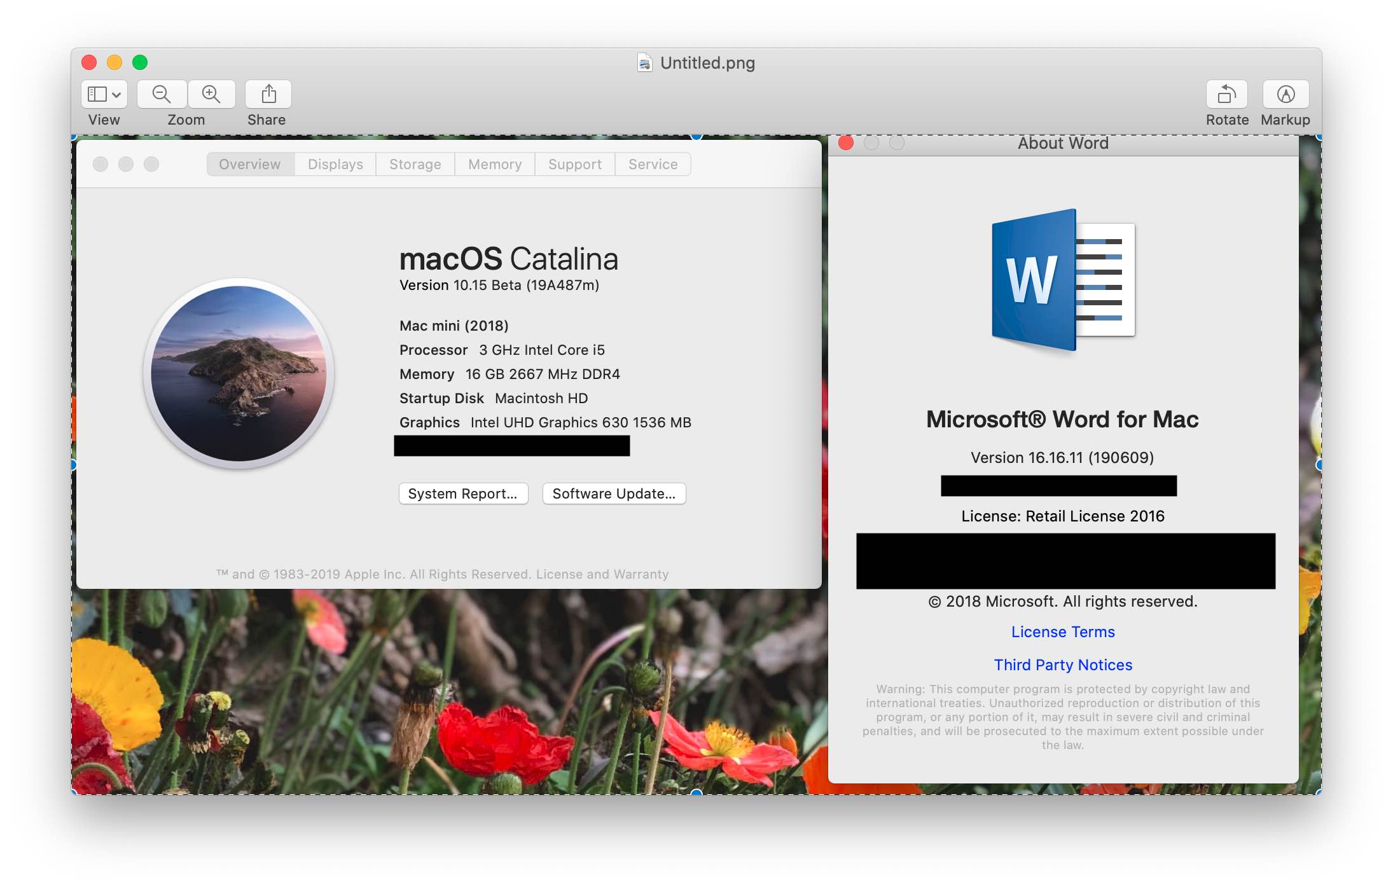Click the macOS Catalina island image
The image size is (1393, 889).
click(x=239, y=373)
